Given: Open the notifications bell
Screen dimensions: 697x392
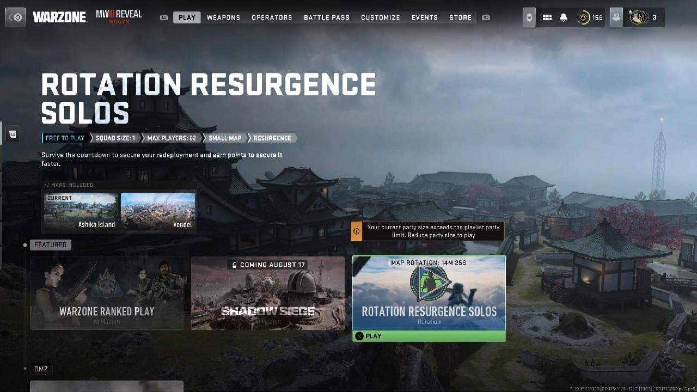Looking at the screenshot, I should [564, 17].
